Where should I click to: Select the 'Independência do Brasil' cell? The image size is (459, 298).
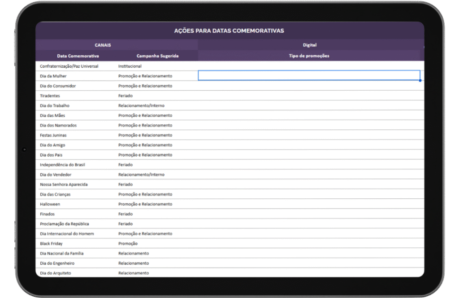tap(62, 165)
